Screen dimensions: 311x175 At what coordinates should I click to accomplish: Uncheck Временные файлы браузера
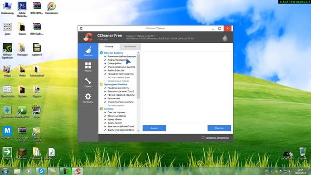coord(105,56)
